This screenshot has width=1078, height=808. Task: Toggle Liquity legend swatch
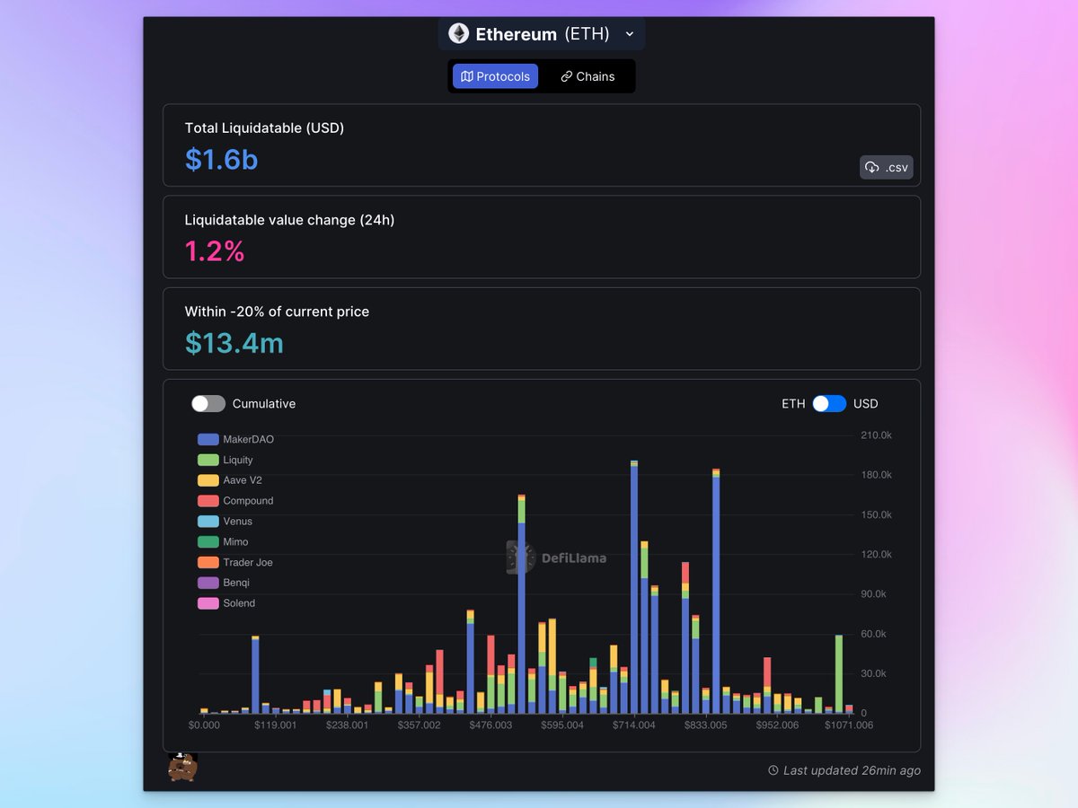coord(208,461)
